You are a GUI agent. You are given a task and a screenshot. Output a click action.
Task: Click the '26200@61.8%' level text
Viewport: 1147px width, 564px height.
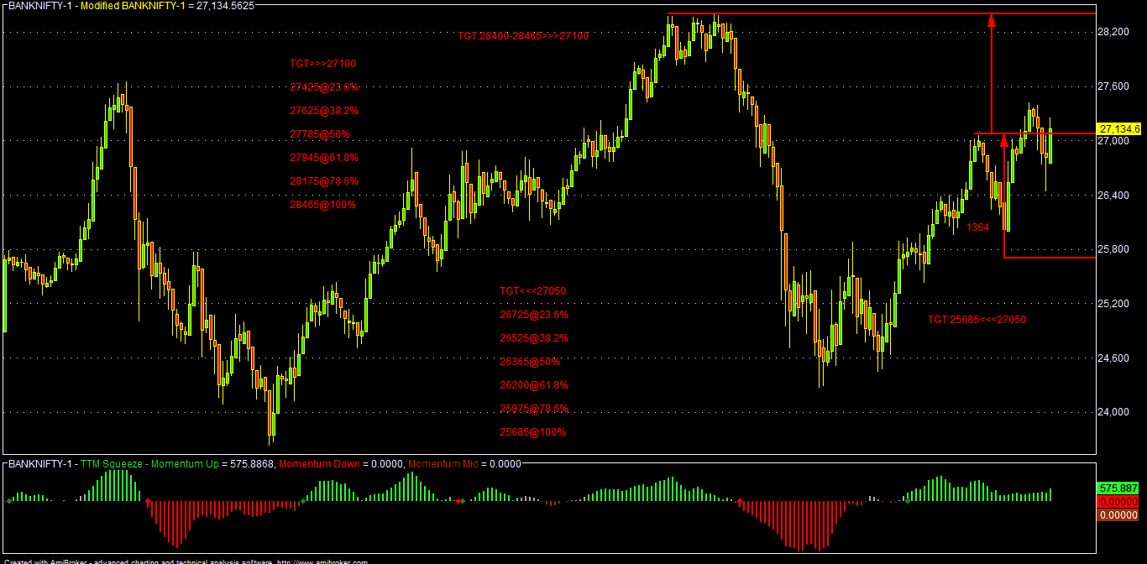click(x=534, y=385)
